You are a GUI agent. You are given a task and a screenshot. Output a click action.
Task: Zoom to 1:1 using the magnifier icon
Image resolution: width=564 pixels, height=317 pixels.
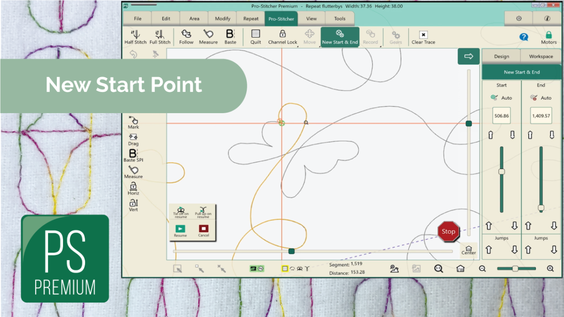[x=439, y=269]
